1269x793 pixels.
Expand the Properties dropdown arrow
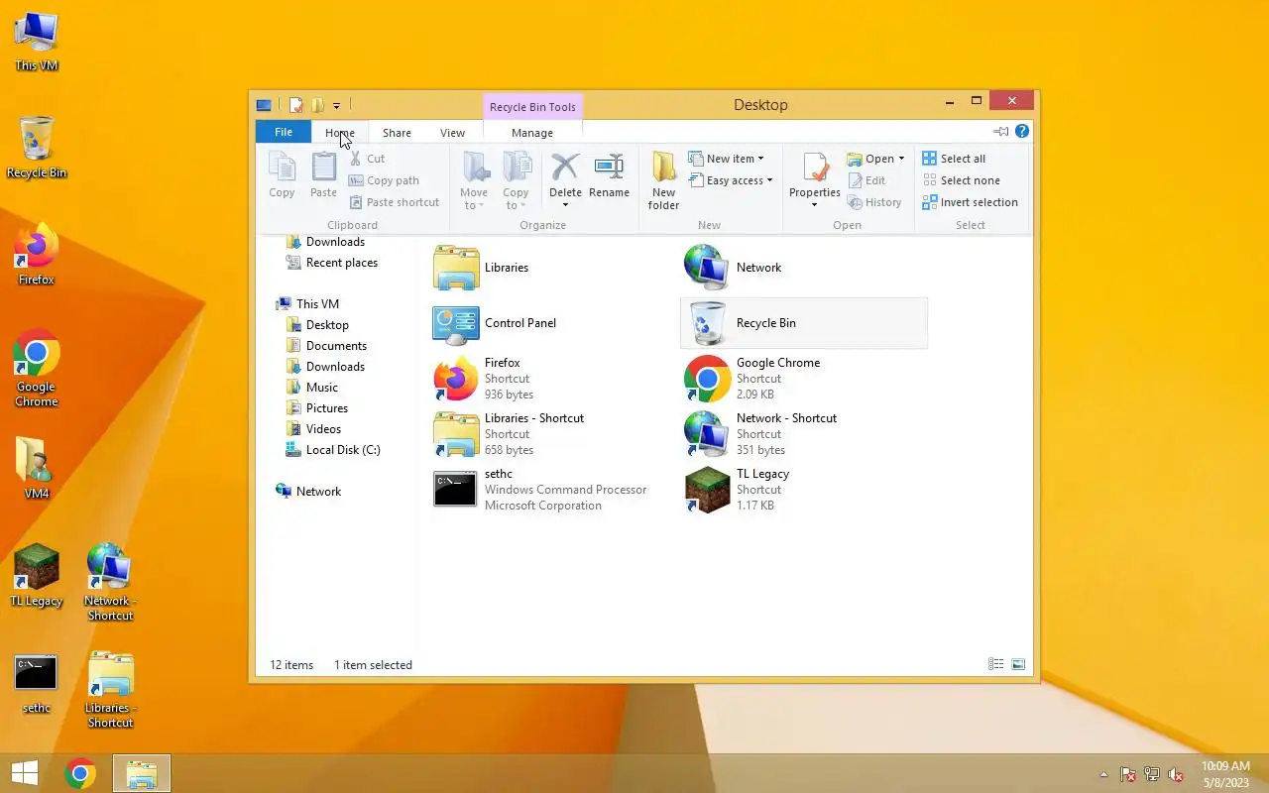815,205
